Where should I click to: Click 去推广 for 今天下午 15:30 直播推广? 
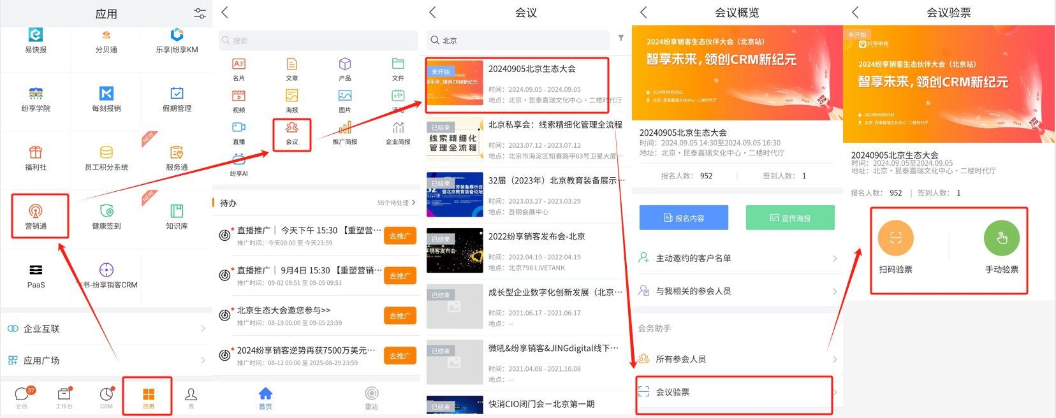click(400, 236)
